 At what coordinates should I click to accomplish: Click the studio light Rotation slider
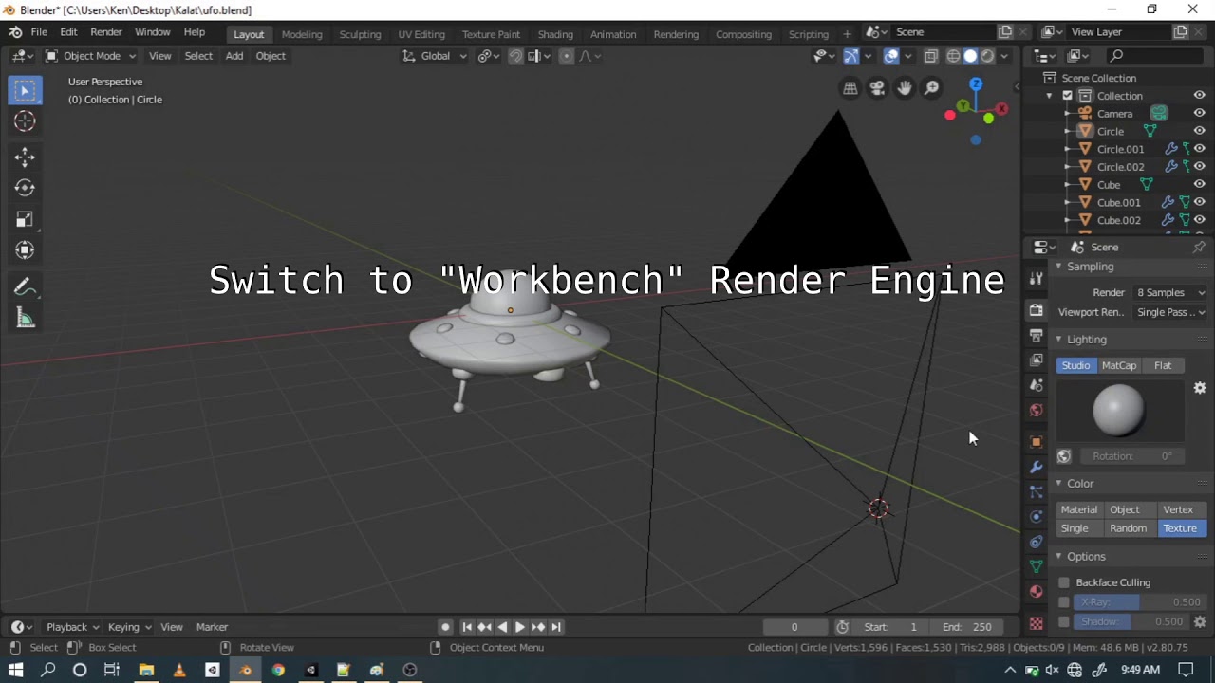tap(1131, 456)
